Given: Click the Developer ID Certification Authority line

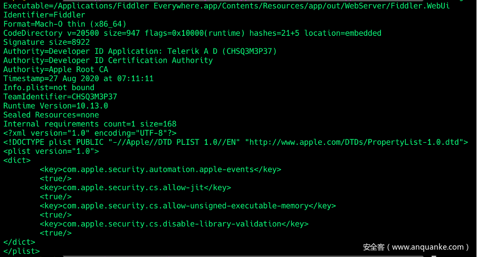Looking at the screenshot, I should (108, 60).
